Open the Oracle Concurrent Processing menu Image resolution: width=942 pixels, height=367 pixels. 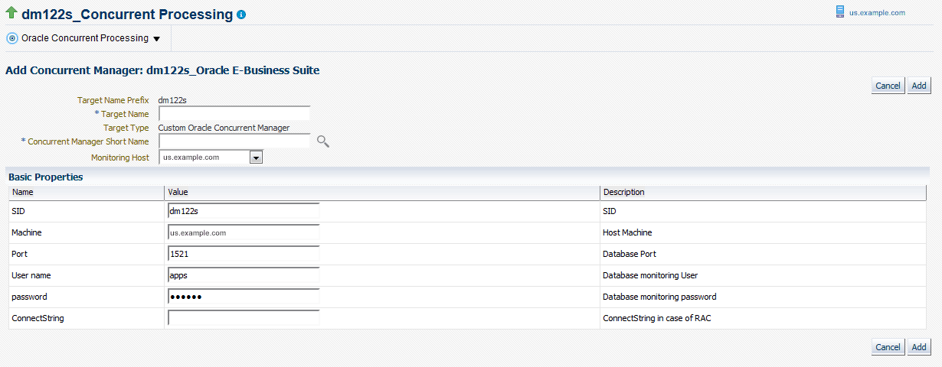[84, 37]
